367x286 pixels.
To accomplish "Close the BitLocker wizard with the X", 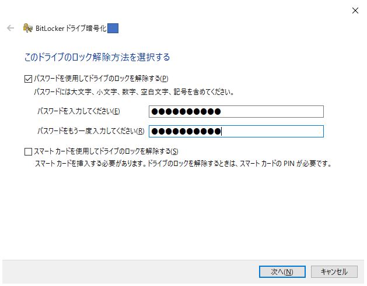I will pyautogui.click(x=355, y=10).
